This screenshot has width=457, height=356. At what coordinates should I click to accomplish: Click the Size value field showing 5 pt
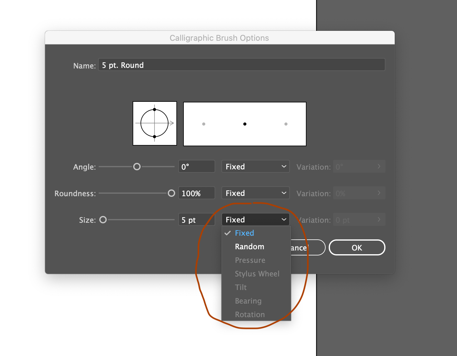pos(196,219)
